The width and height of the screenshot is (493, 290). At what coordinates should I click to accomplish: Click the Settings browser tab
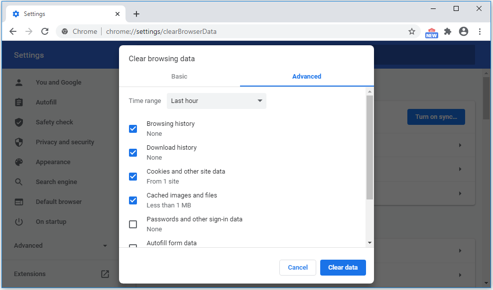pyautogui.click(x=66, y=14)
